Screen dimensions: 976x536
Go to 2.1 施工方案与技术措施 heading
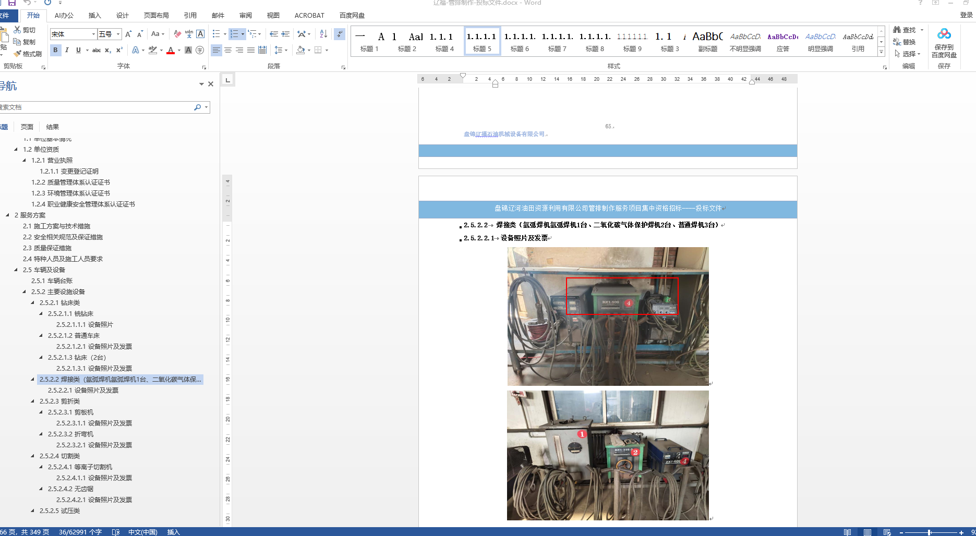(x=56, y=226)
